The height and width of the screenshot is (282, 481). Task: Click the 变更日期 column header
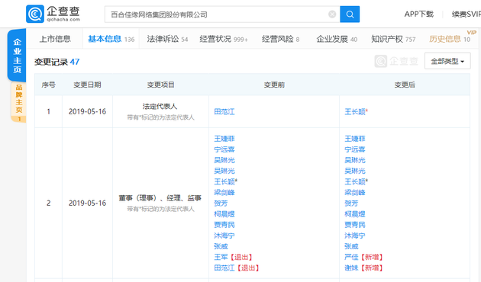click(x=87, y=85)
